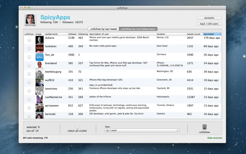Click wuf810's profile picture
This screenshot has height=154, width=246.
40,82
